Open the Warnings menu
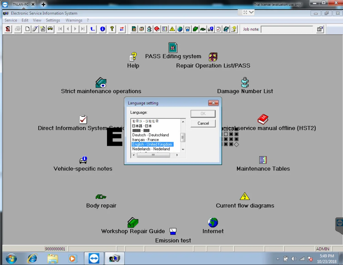Image resolution: width=343 pixels, height=265 pixels. tap(74, 20)
